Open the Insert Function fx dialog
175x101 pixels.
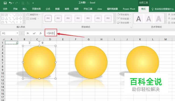pyautogui.click(x=41, y=33)
